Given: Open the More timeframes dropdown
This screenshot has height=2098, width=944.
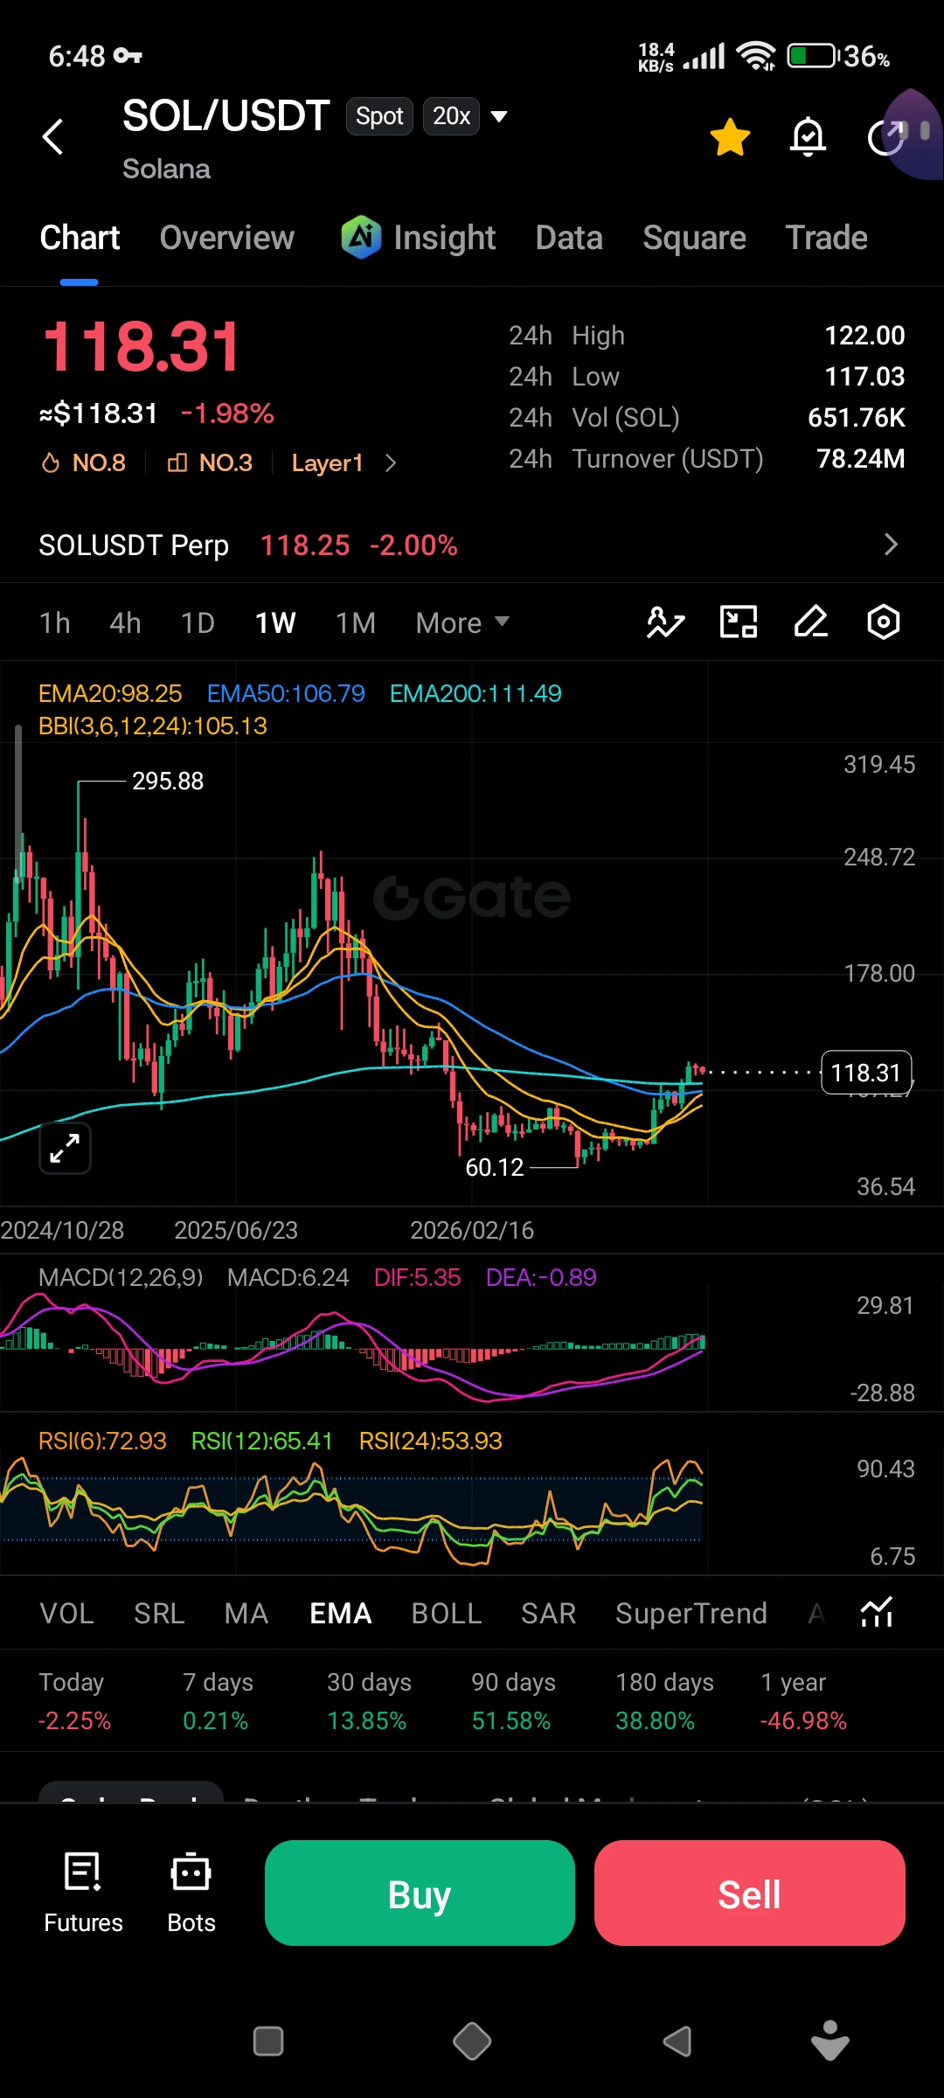Looking at the screenshot, I should tap(462, 623).
